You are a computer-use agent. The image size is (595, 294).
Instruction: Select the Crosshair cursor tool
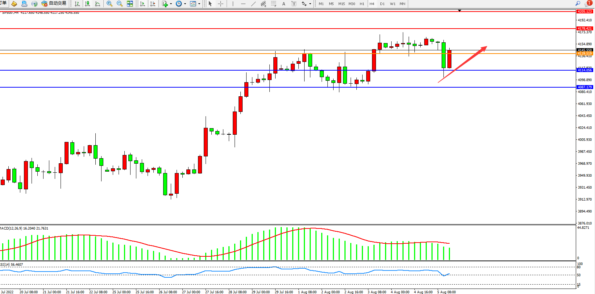point(220,4)
